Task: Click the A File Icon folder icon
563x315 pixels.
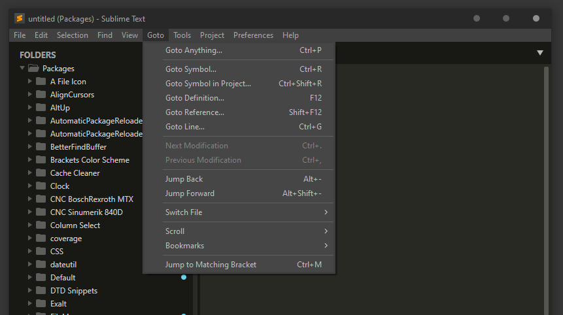Action: (41, 82)
